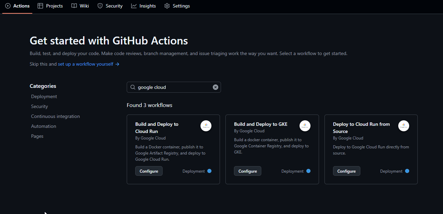Viewport: 443px width, 214px height.
Task: Click 'Build and Deploy to Cloud Run' title
Action: [157, 128]
